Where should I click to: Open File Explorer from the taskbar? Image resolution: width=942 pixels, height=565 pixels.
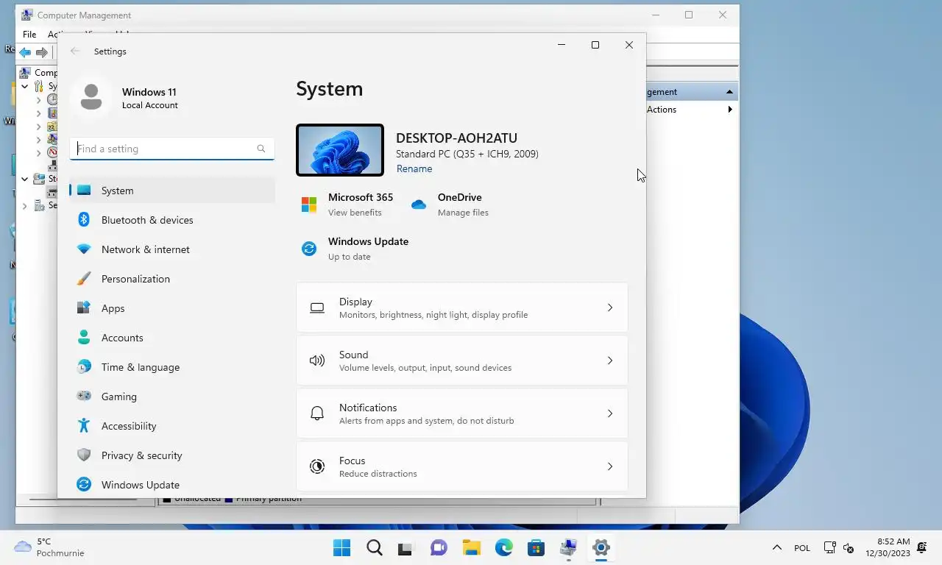[471, 548]
